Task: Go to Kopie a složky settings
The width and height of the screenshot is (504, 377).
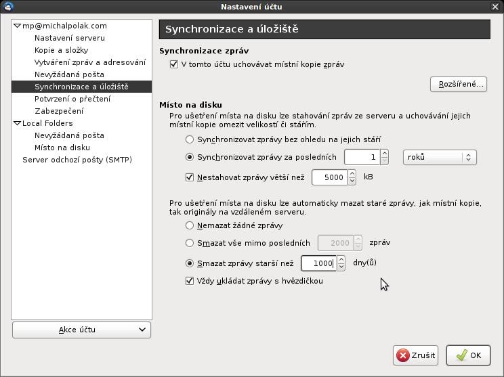Action: pos(61,50)
